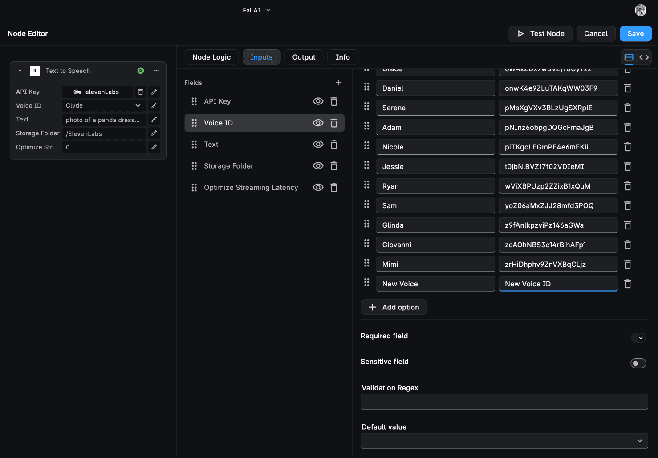The image size is (658, 458).
Task: Hide the API Key field using eye icon
Action: [318, 101]
